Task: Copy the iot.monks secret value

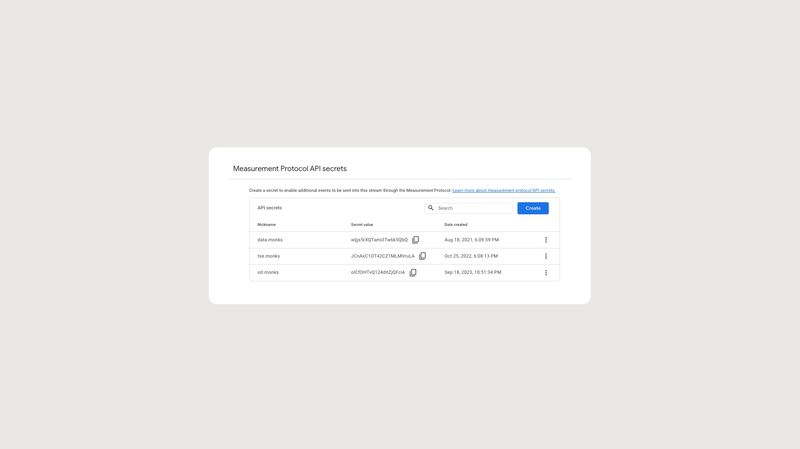Action: click(x=413, y=273)
